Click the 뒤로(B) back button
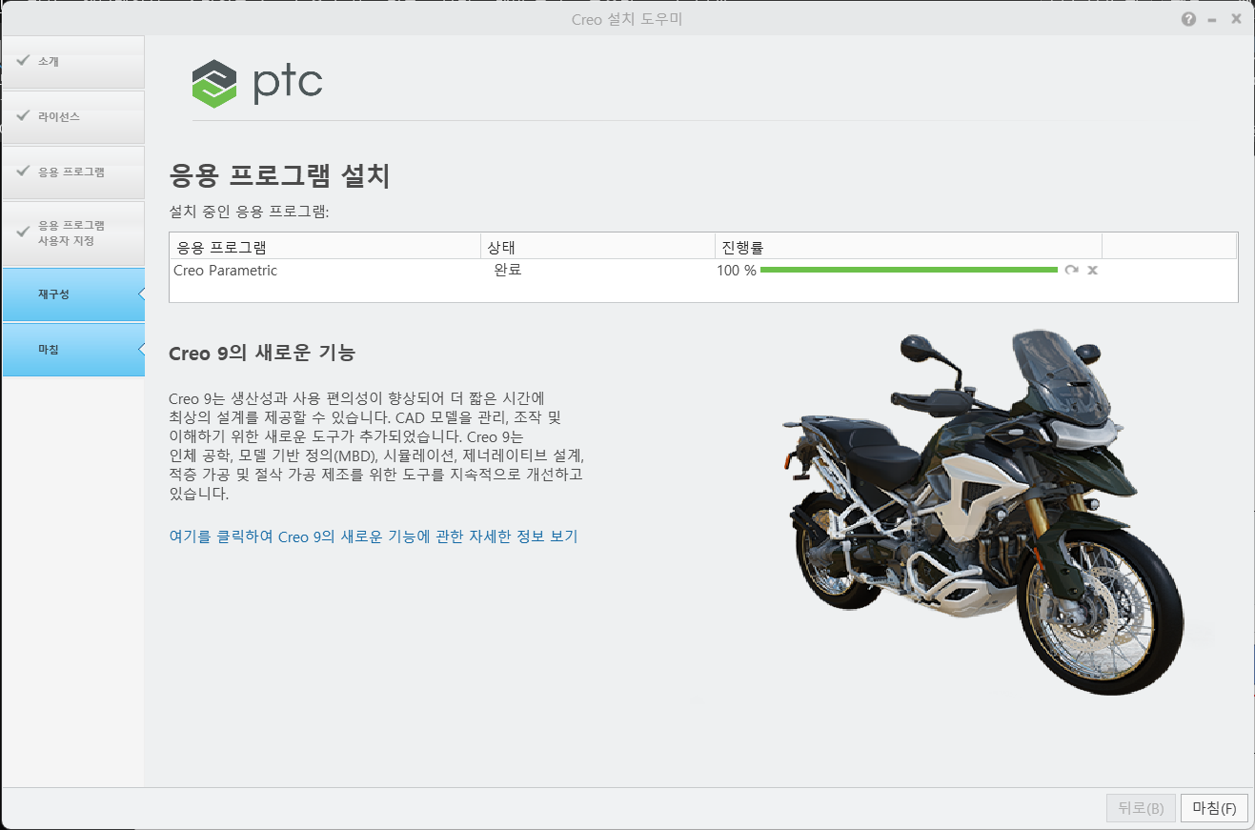 tap(1141, 808)
